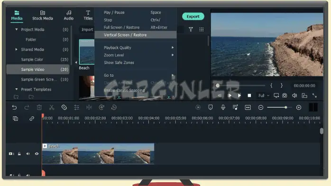Switch to the Stock Media tab

click(43, 15)
